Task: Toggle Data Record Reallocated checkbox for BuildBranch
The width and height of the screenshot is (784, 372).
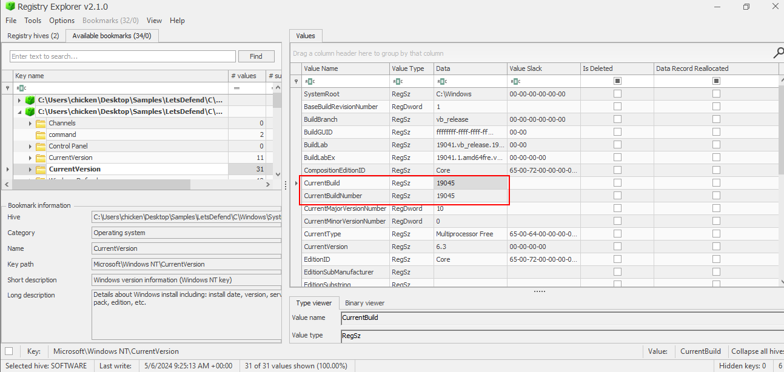Action: tap(716, 119)
